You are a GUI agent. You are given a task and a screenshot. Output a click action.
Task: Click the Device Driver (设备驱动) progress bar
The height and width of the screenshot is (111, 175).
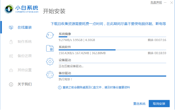click(x=112, y=63)
